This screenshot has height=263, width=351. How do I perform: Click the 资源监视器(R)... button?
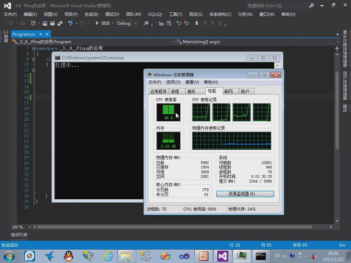tap(245, 194)
